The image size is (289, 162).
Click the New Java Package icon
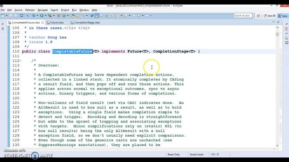coord(59,16)
